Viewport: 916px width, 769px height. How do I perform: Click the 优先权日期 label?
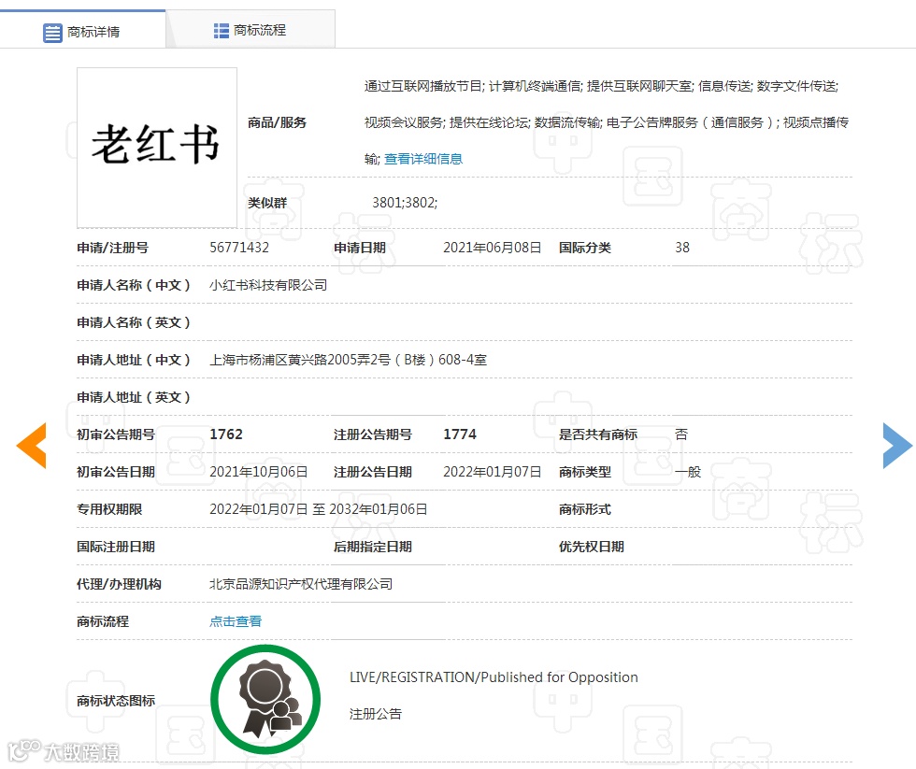click(591, 547)
